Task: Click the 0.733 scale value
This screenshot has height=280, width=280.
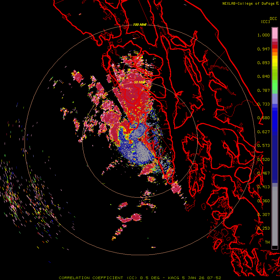Action: [264, 104]
